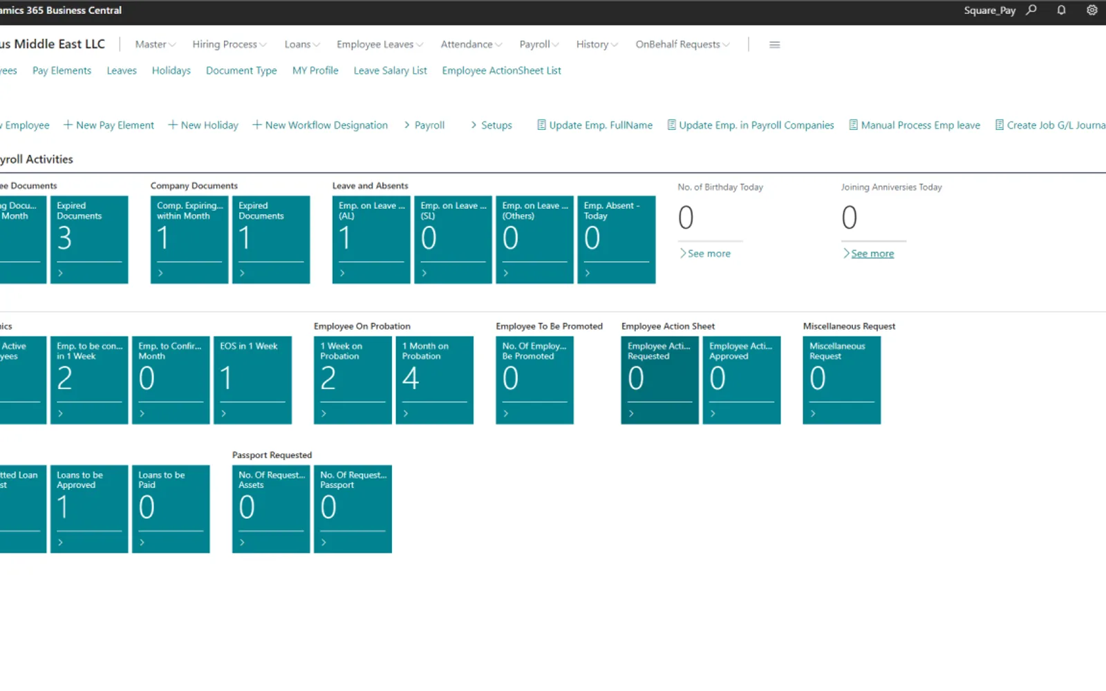This screenshot has height=691, width=1106.
Task: Open the search magnifier icon
Action: point(1031,10)
